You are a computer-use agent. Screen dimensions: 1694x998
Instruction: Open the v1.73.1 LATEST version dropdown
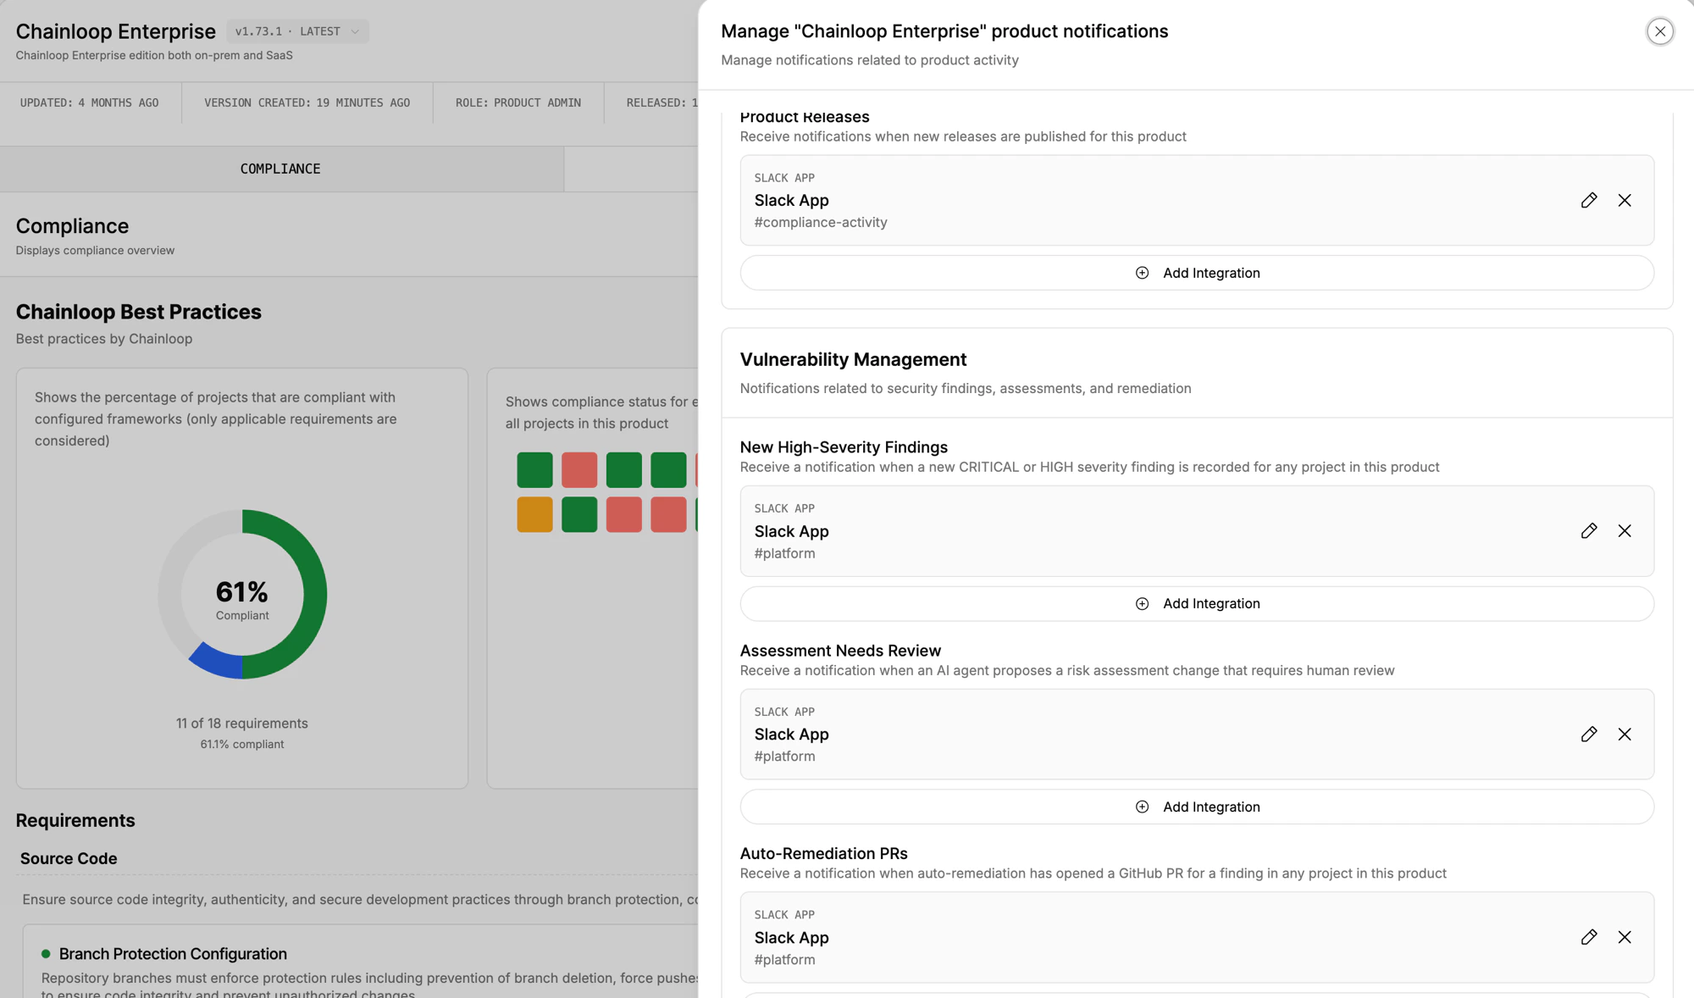click(x=297, y=31)
